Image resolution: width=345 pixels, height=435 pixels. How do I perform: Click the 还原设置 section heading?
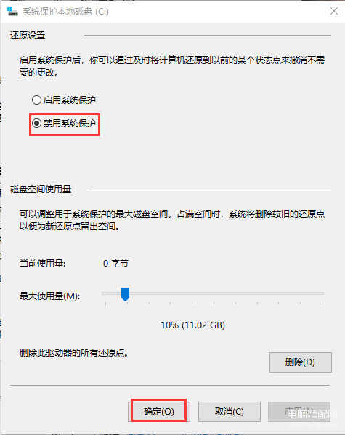click(x=28, y=36)
